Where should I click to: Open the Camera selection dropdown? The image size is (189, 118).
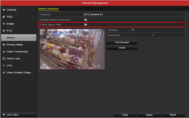tap(134, 14)
